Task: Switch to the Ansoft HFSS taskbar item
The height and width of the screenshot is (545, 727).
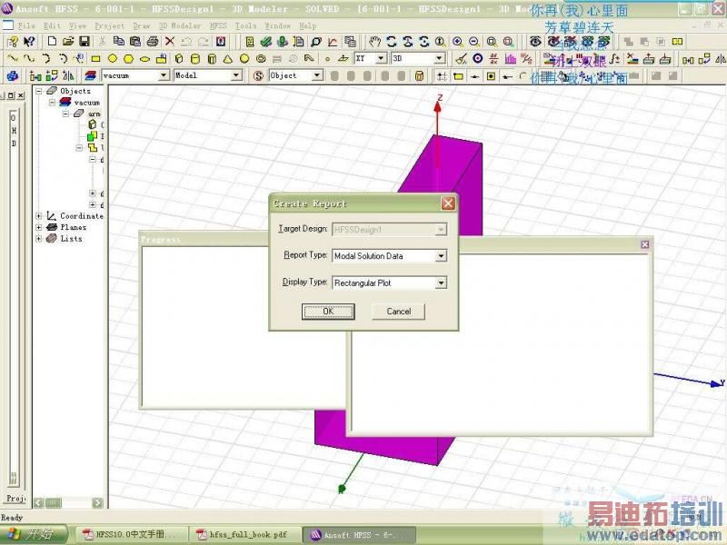Action: [x=359, y=535]
